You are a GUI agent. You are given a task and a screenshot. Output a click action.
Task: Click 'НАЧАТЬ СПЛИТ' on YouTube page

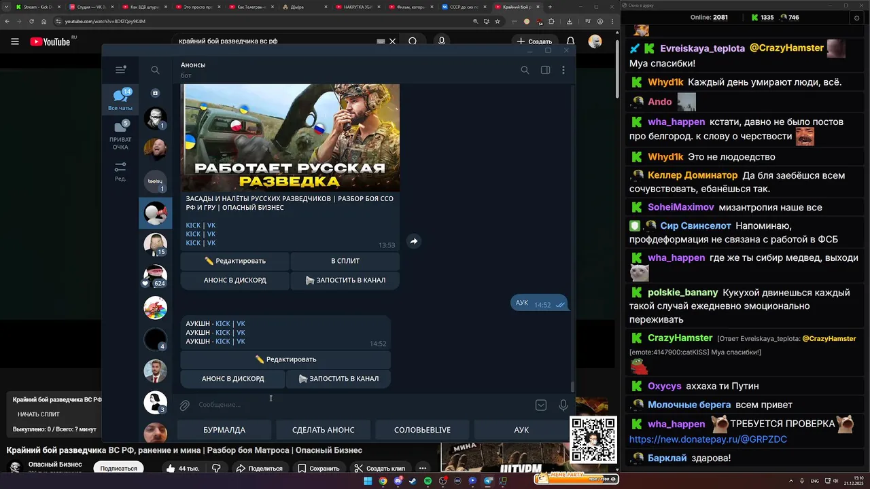pyautogui.click(x=39, y=414)
